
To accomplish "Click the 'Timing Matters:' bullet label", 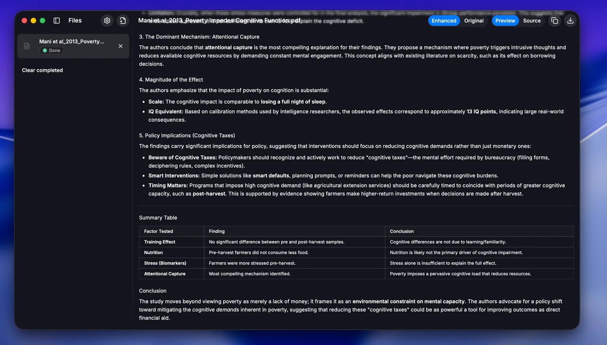I will pyautogui.click(x=168, y=185).
